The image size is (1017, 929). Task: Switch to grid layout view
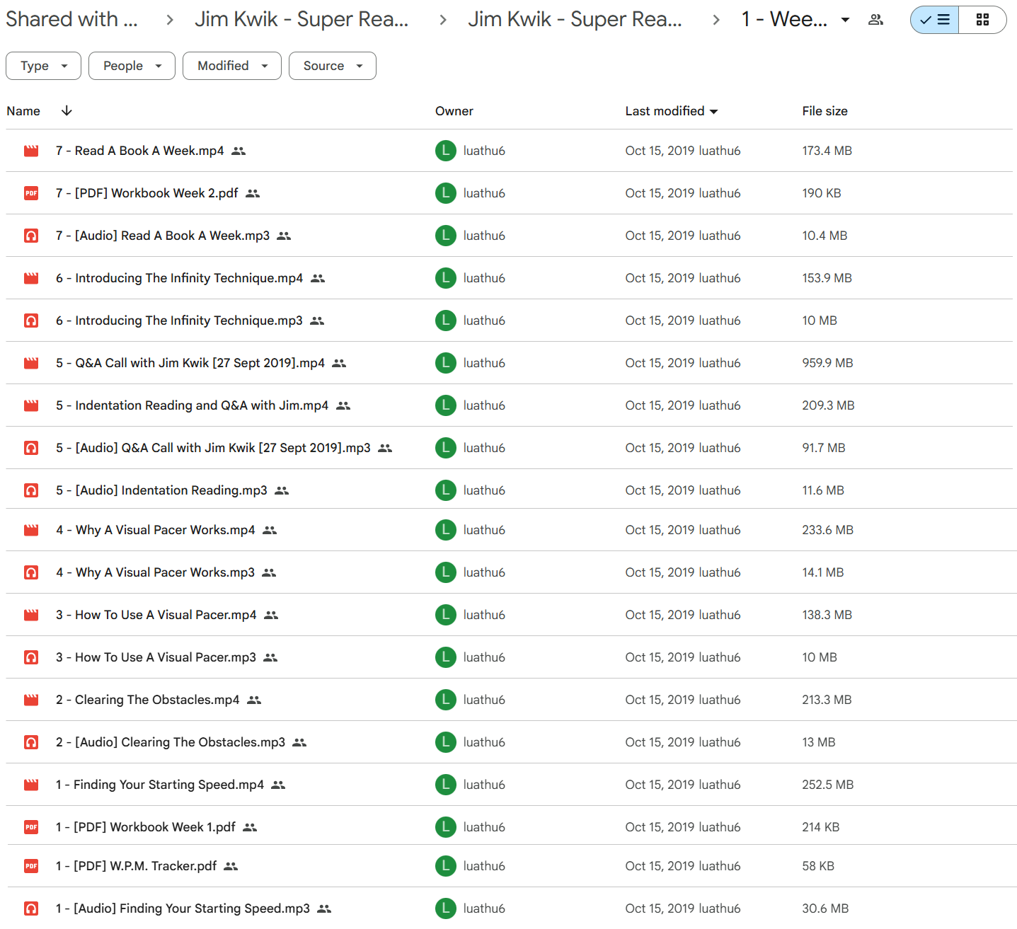pyautogui.click(x=982, y=20)
